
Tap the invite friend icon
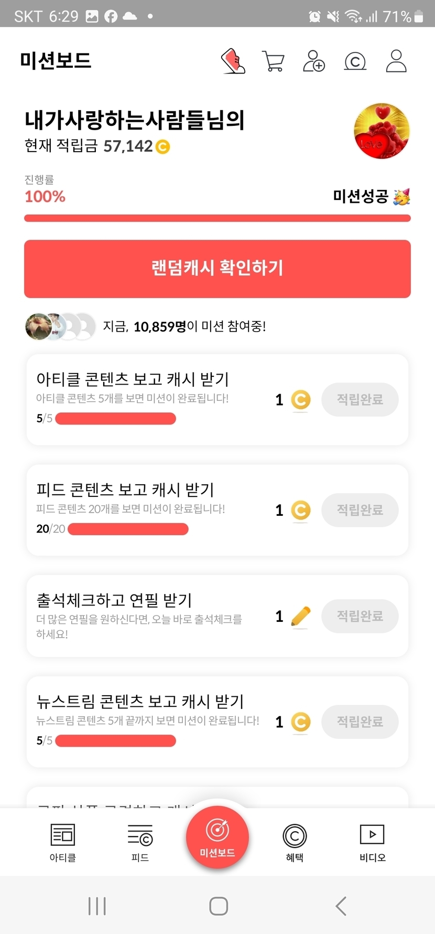click(314, 61)
